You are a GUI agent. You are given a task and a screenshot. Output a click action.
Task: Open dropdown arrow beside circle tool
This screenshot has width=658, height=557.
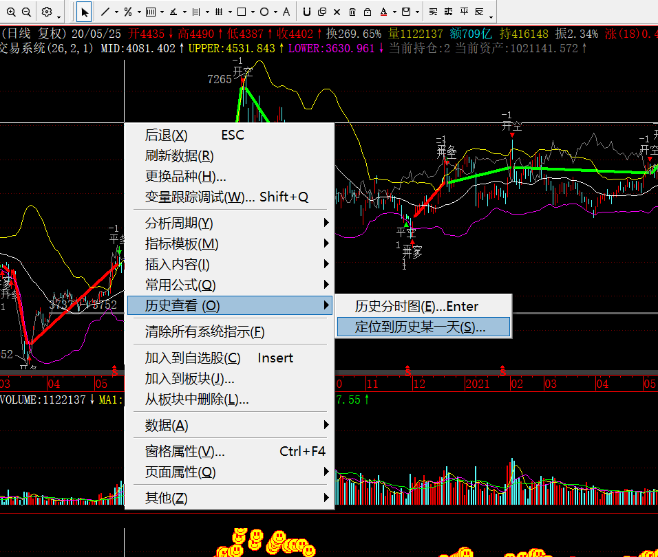(x=275, y=12)
